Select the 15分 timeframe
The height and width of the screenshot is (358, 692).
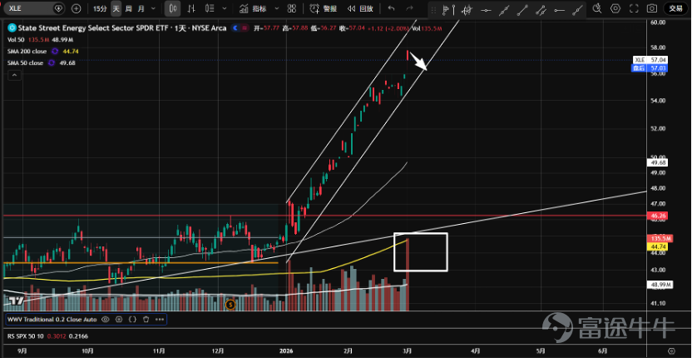[x=100, y=8]
